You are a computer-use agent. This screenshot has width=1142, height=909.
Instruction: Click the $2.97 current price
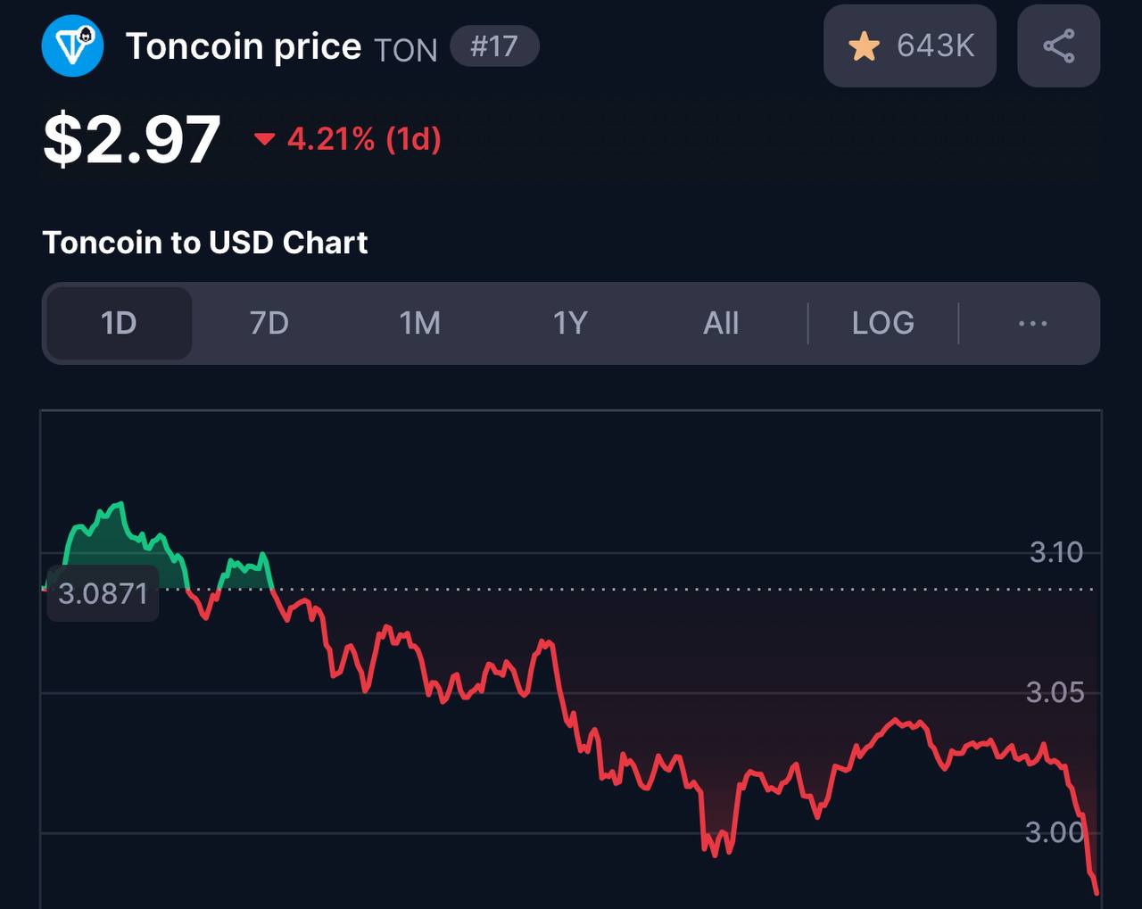132,139
